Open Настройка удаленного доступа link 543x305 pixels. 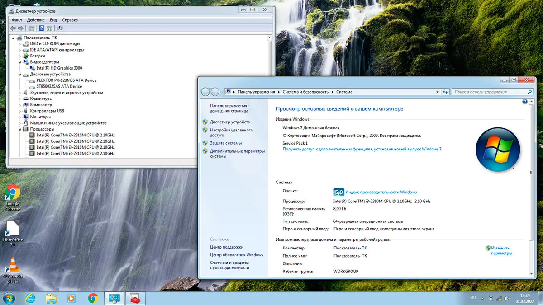231,132
